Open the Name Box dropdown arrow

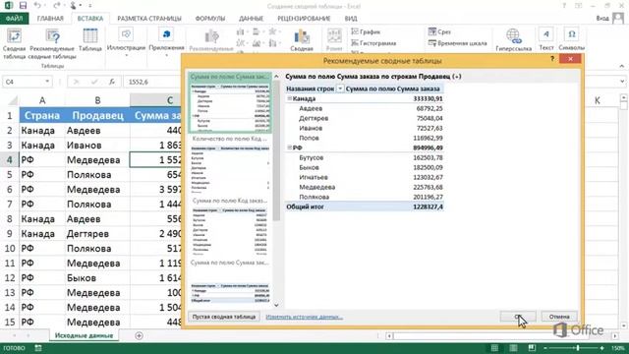(47, 82)
